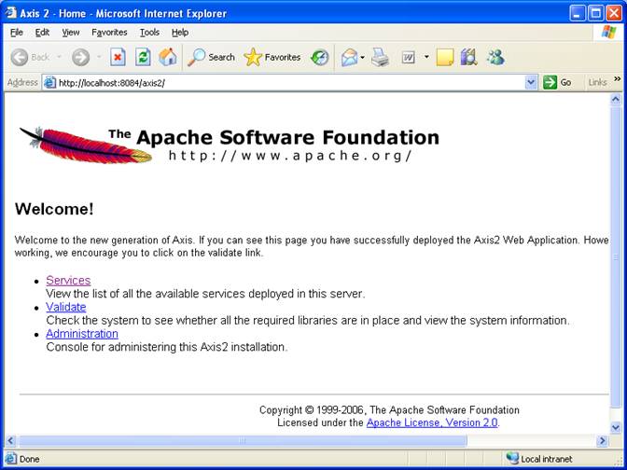
Task: Open the Research books icon
Action: (468, 58)
